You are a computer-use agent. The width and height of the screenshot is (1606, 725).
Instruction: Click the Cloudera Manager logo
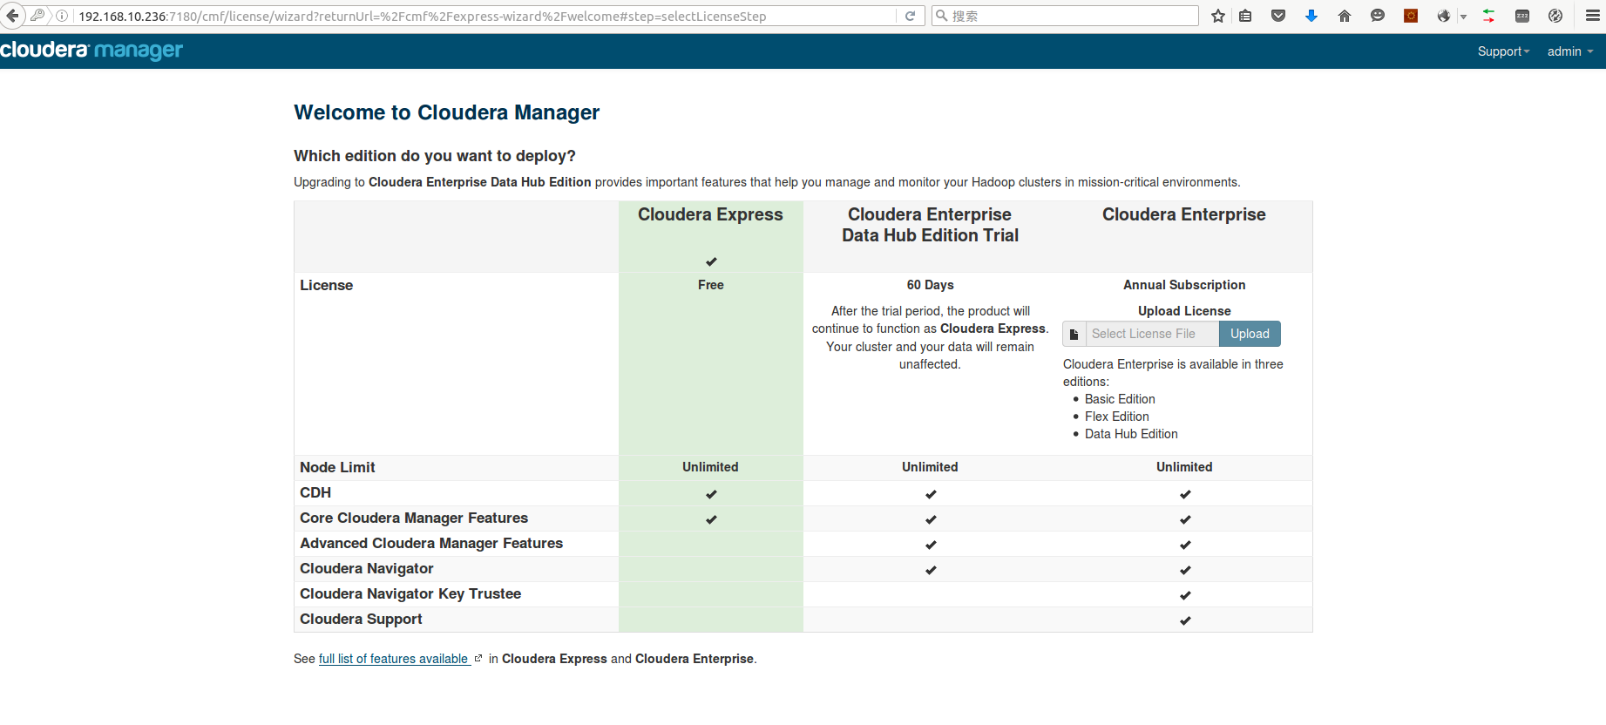[91, 51]
